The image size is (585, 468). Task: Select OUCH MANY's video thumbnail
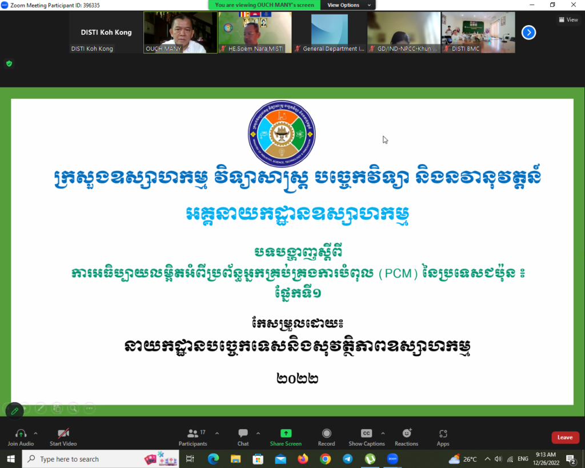click(x=180, y=32)
